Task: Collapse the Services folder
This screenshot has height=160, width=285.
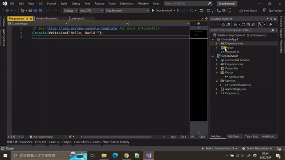Action: [x=217, y=81]
